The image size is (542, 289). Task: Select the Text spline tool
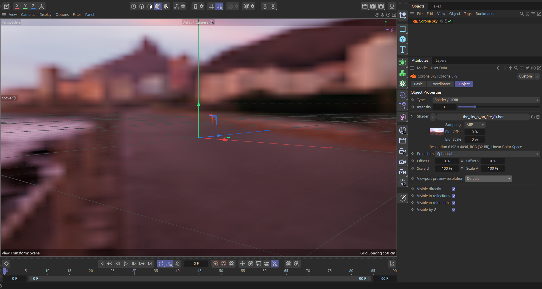tap(403, 50)
